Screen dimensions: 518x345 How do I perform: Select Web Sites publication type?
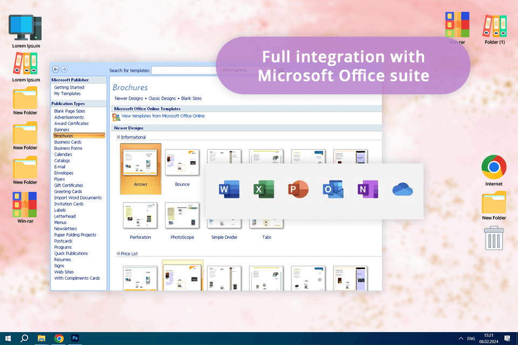[64, 272]
